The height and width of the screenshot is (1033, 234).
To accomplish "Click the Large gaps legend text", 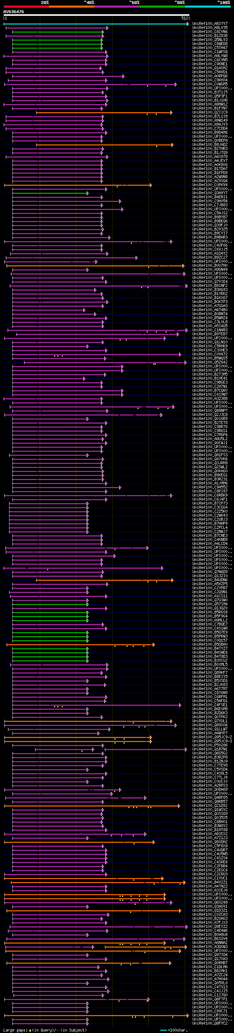I will (45, 1030).
